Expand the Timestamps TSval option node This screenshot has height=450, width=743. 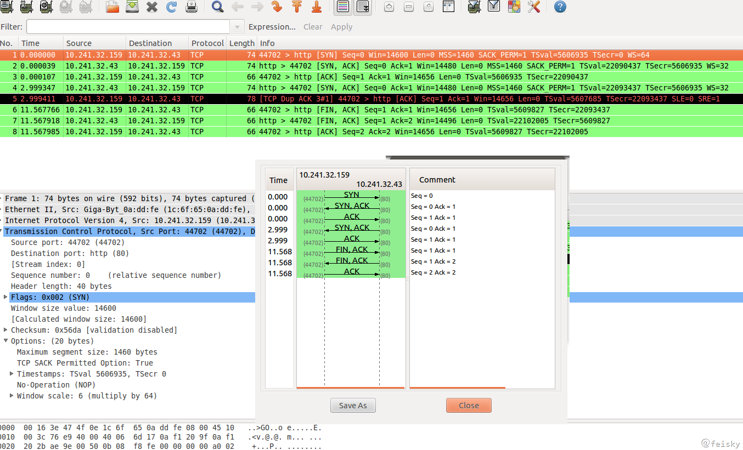[x=12, y=374]
